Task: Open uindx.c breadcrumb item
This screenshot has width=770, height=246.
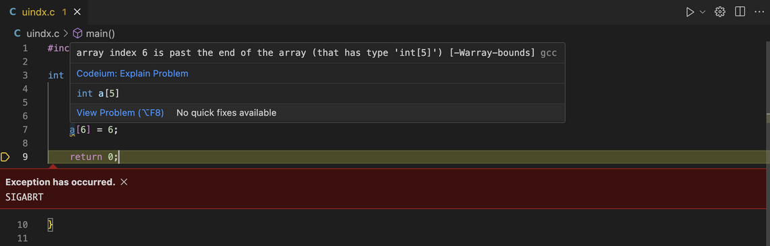Action: (x=42, y=34)
